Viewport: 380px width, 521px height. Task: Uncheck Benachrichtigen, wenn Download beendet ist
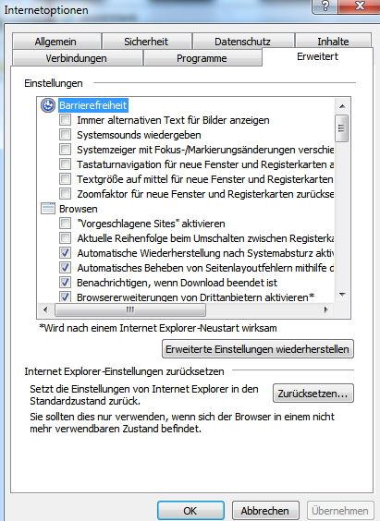click(65, 283)
